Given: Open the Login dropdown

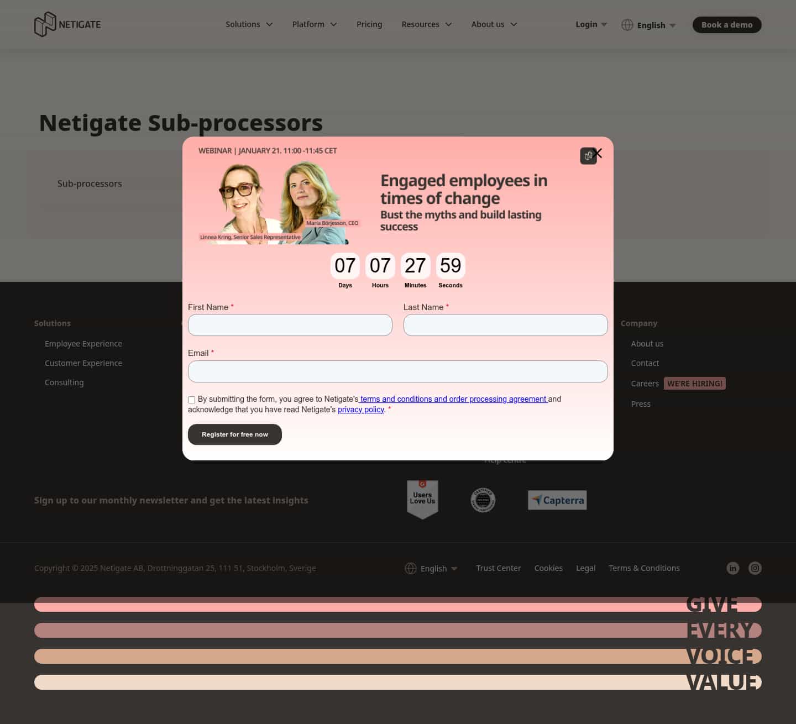Looking at the screenshot, I should 590,24.
